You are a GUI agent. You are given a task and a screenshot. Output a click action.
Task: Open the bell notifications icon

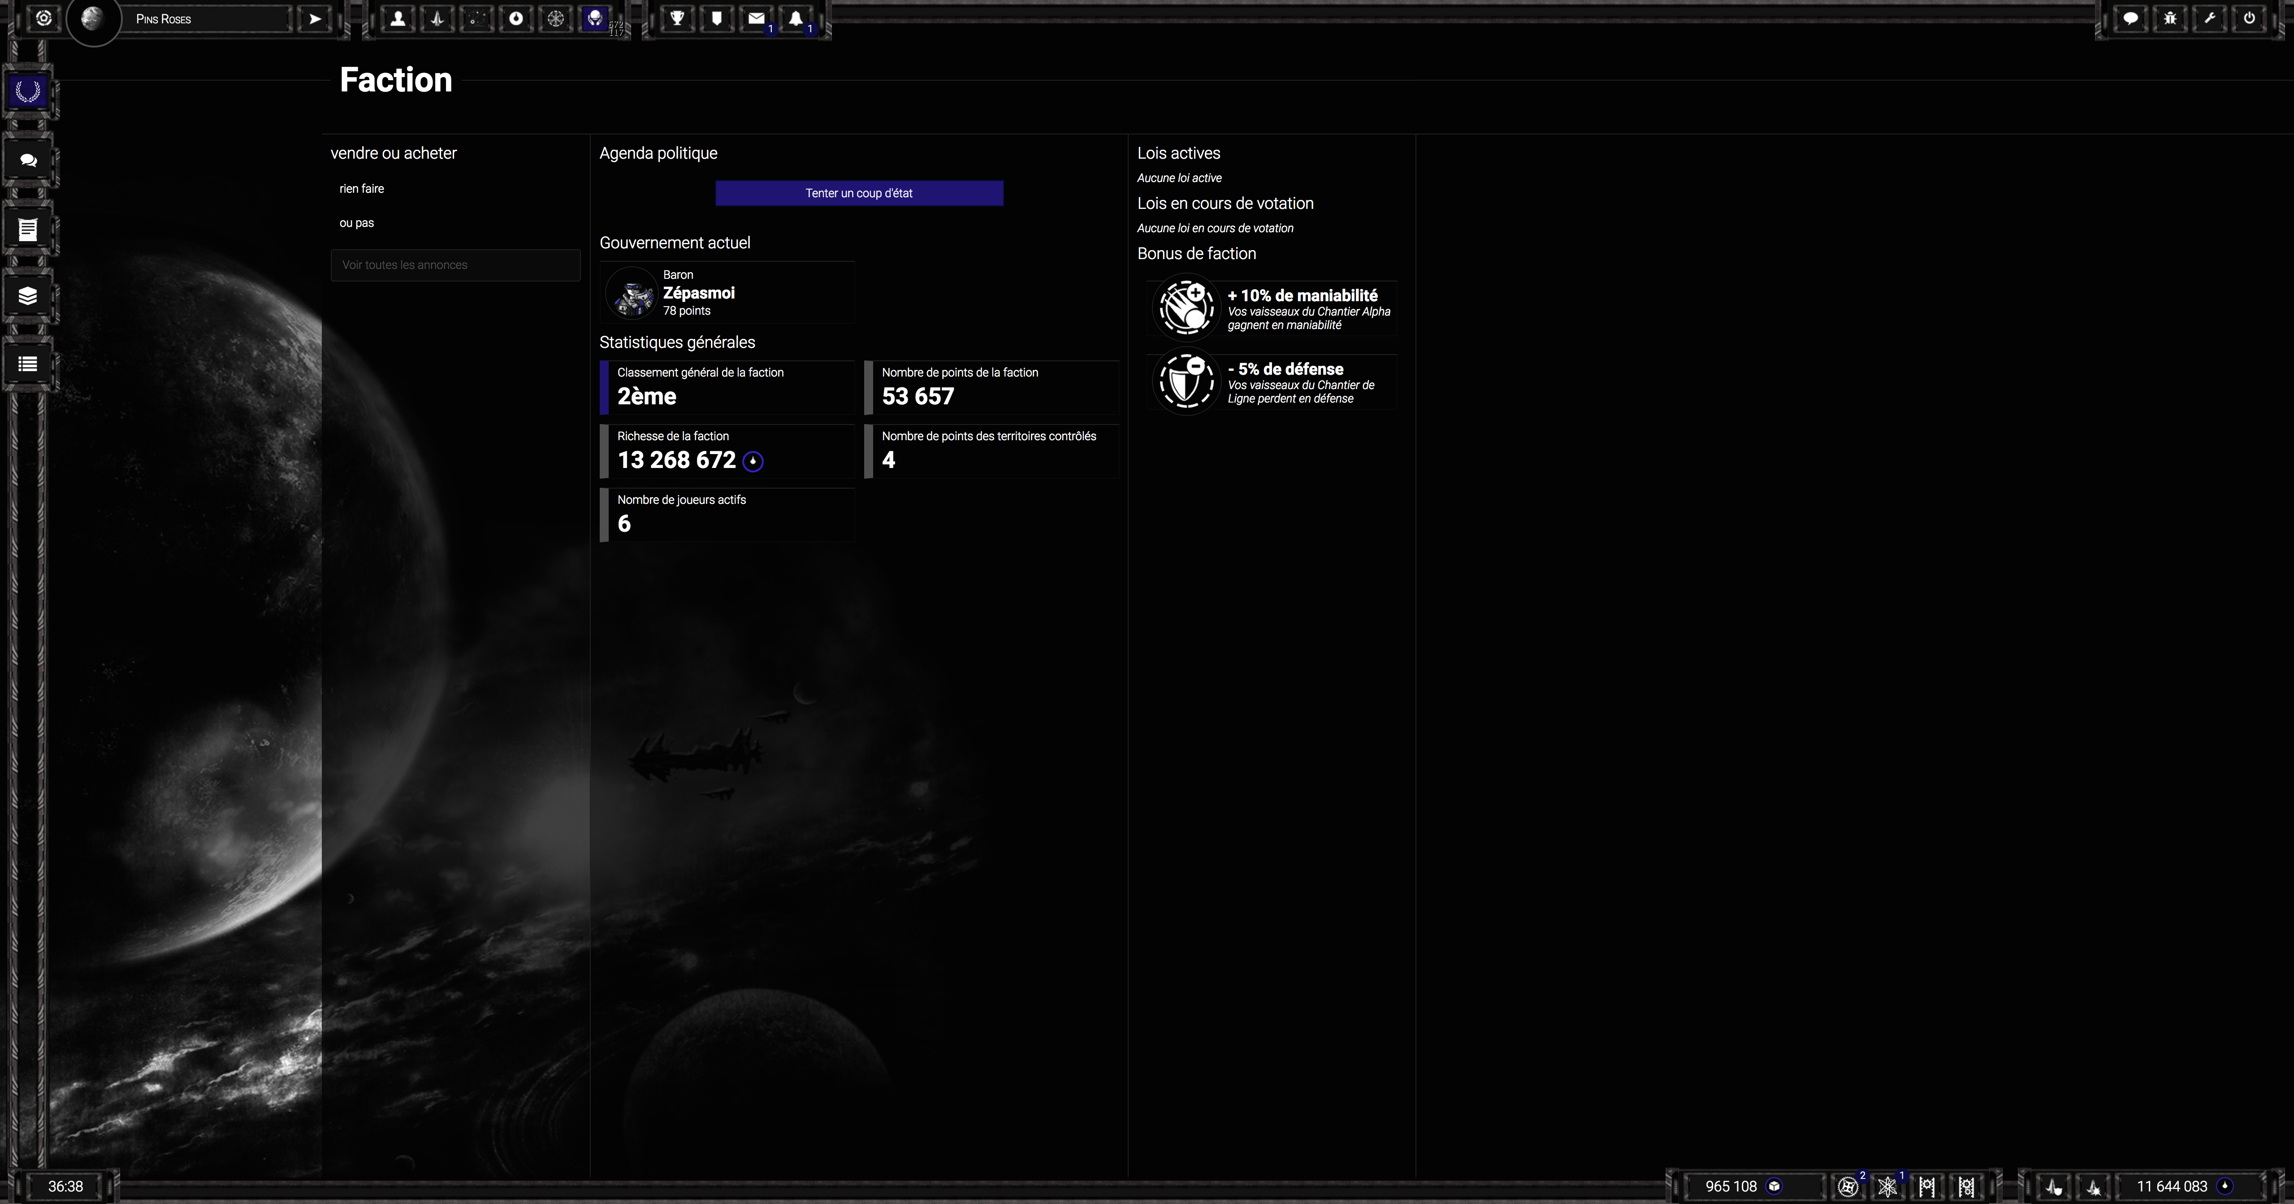pyautogui.click(x=795, y=19)
